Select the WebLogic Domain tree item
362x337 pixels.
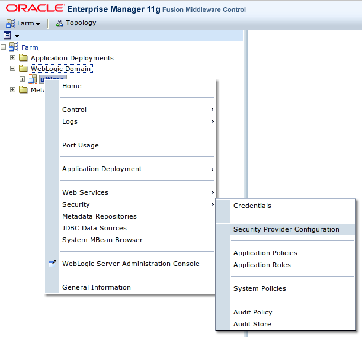(x=62, y=69)
